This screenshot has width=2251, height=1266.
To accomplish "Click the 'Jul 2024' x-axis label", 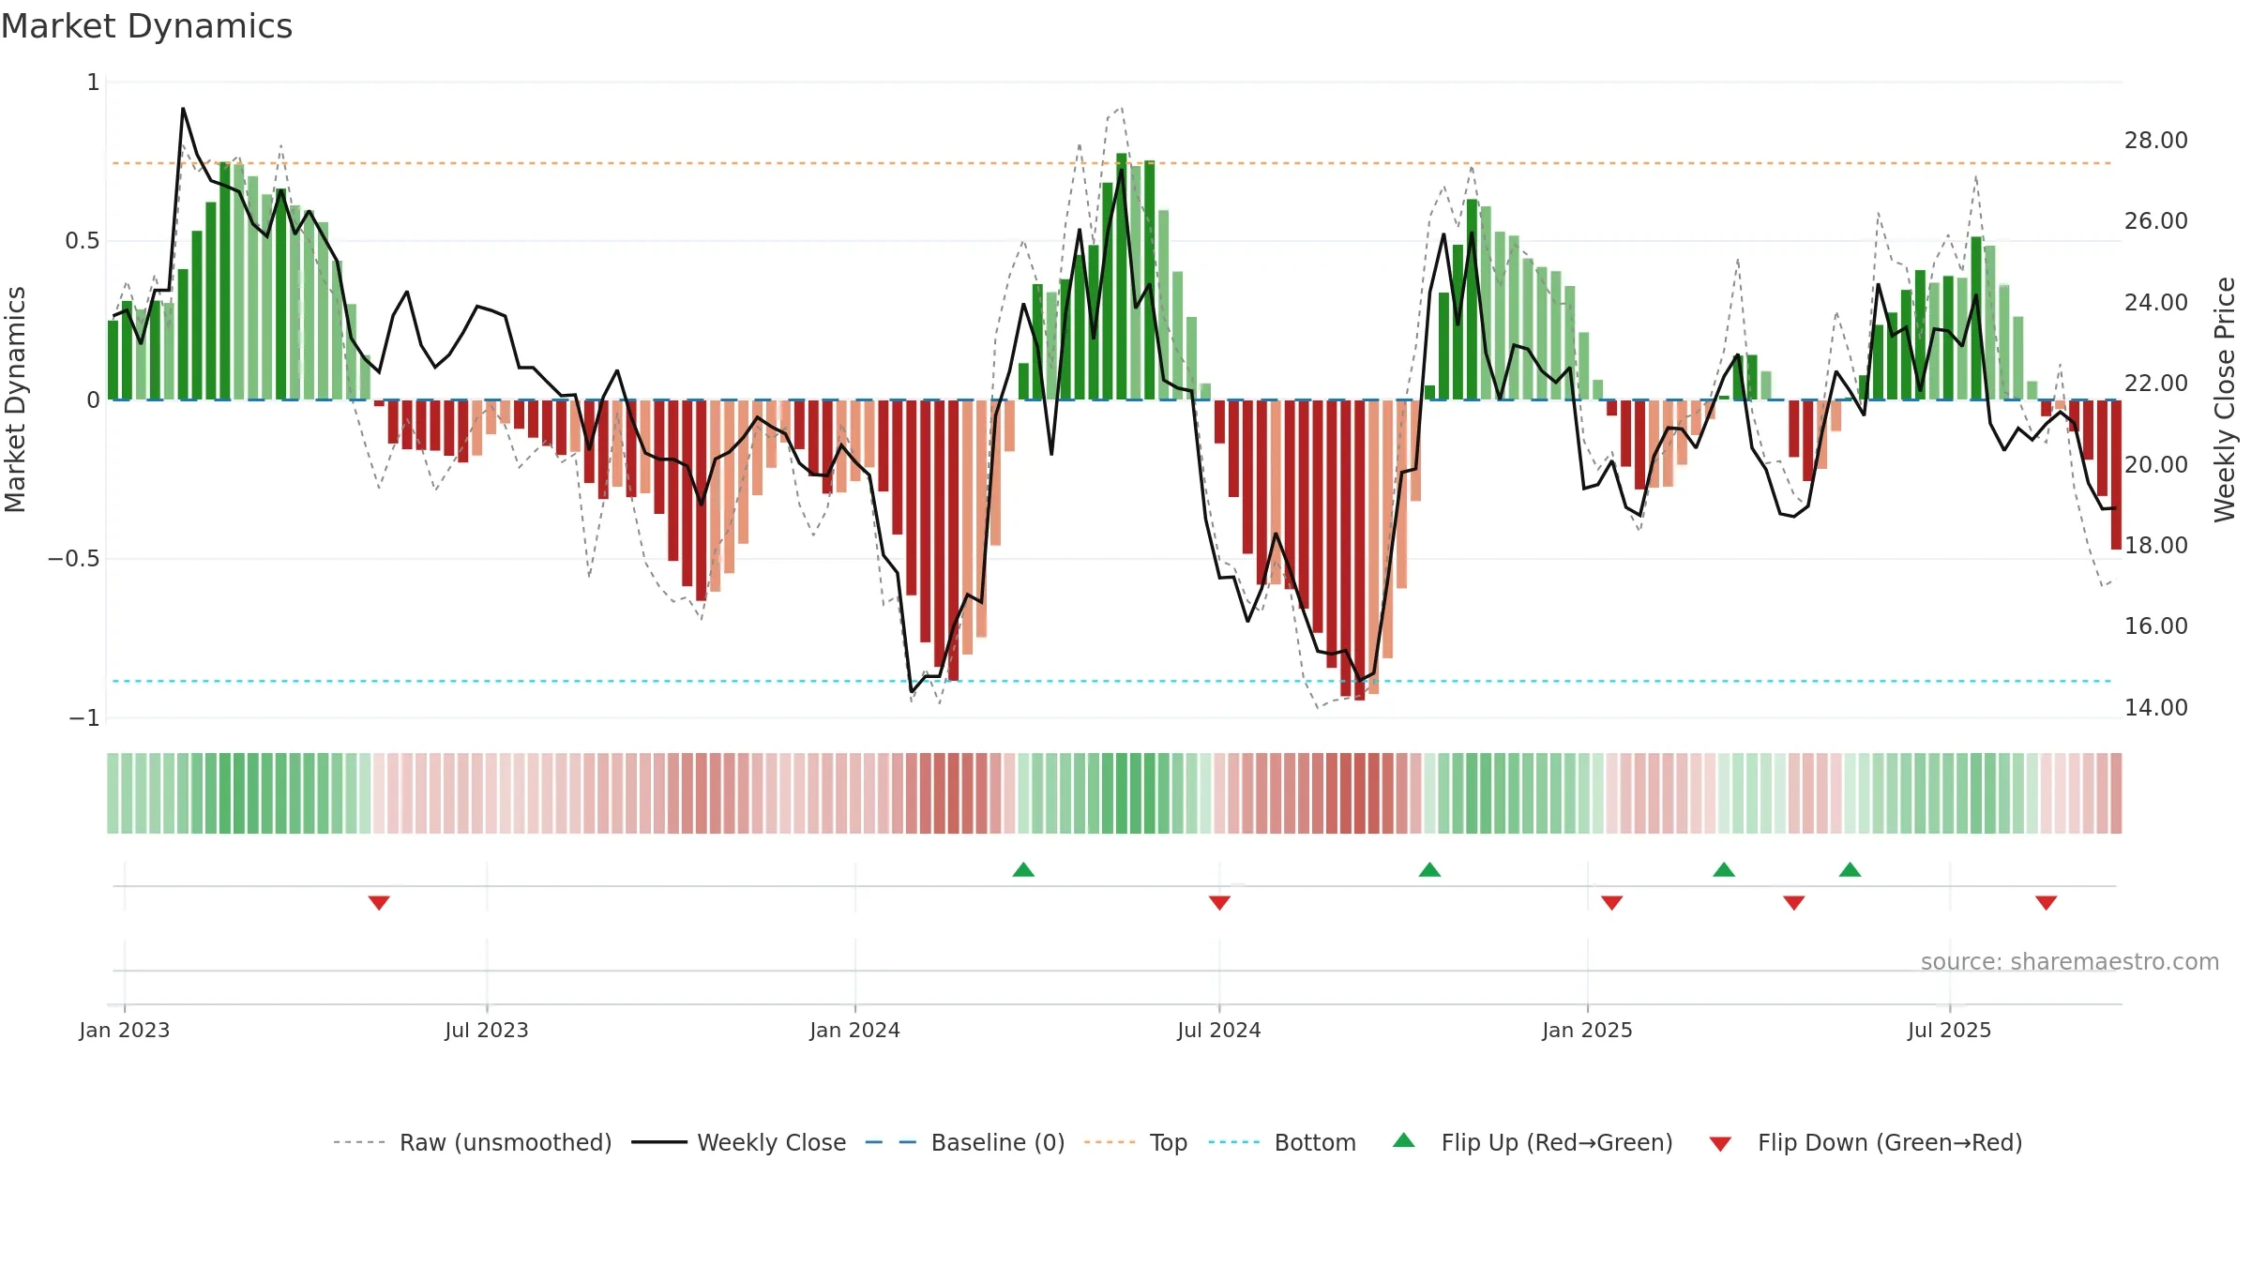I will coord(1219,1030).
